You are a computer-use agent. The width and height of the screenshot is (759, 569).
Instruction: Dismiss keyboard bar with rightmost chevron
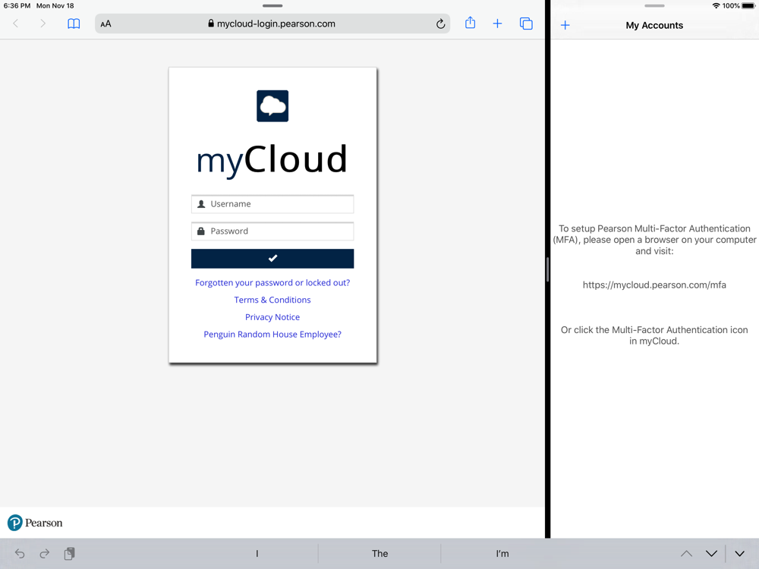pyautogui.click(x=739, y=554)
